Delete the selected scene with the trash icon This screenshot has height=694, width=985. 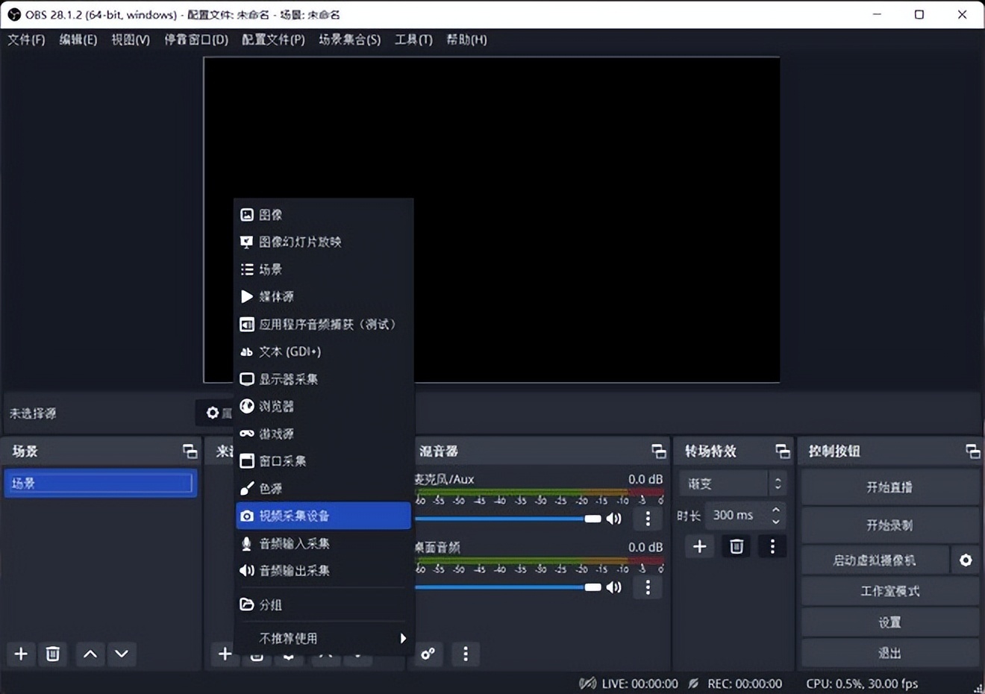click(53, 654)
